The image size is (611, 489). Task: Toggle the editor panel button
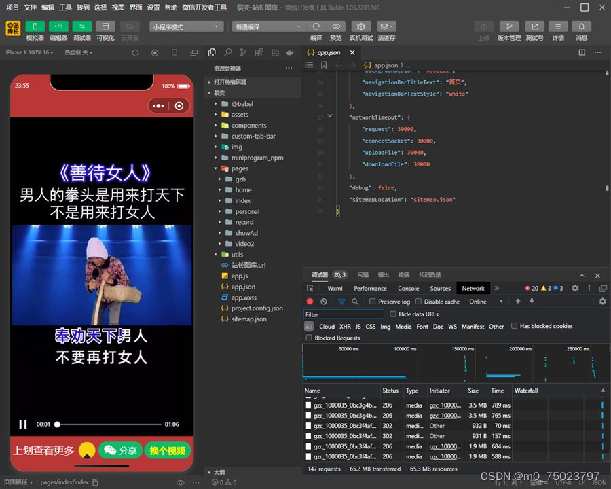coord(58,26)
